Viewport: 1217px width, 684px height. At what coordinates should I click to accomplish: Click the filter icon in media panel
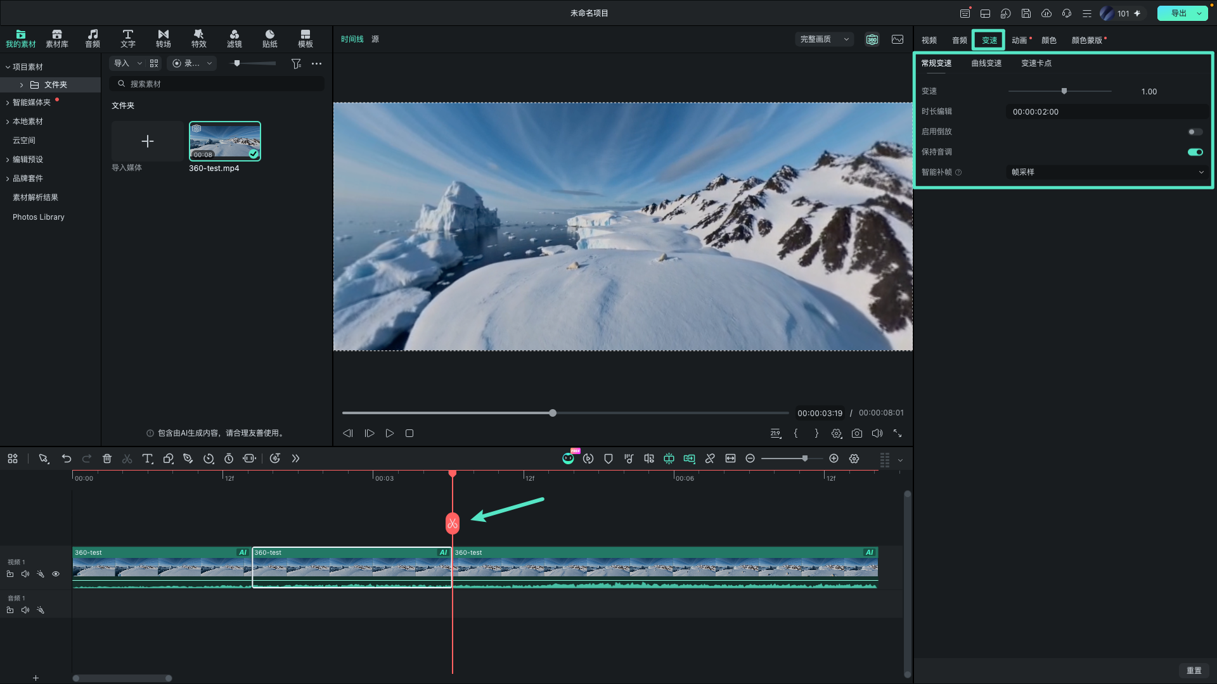(296, 63)
